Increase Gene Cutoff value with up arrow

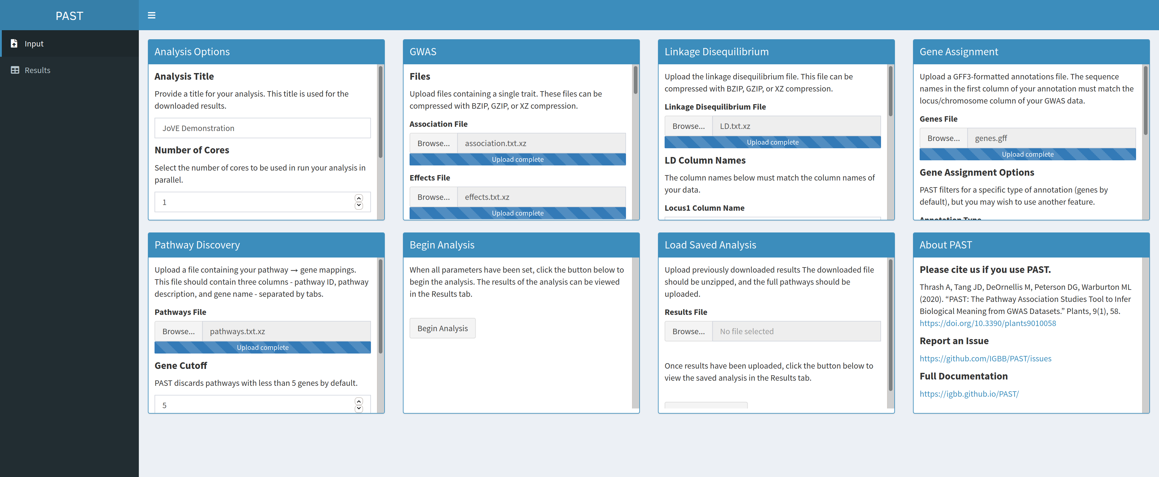[359, 402]
